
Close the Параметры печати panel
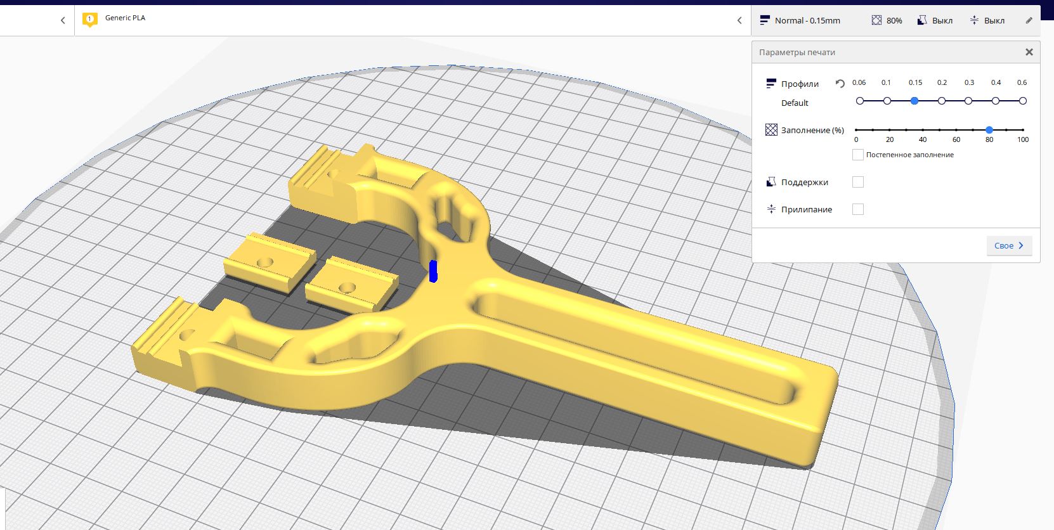point(1029,52)
